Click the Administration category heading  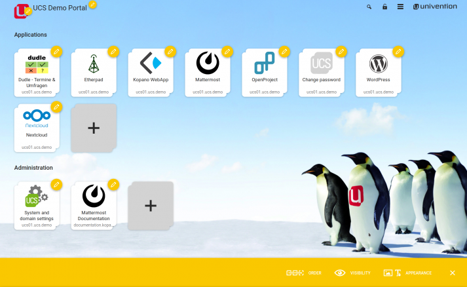click(33, 168)
